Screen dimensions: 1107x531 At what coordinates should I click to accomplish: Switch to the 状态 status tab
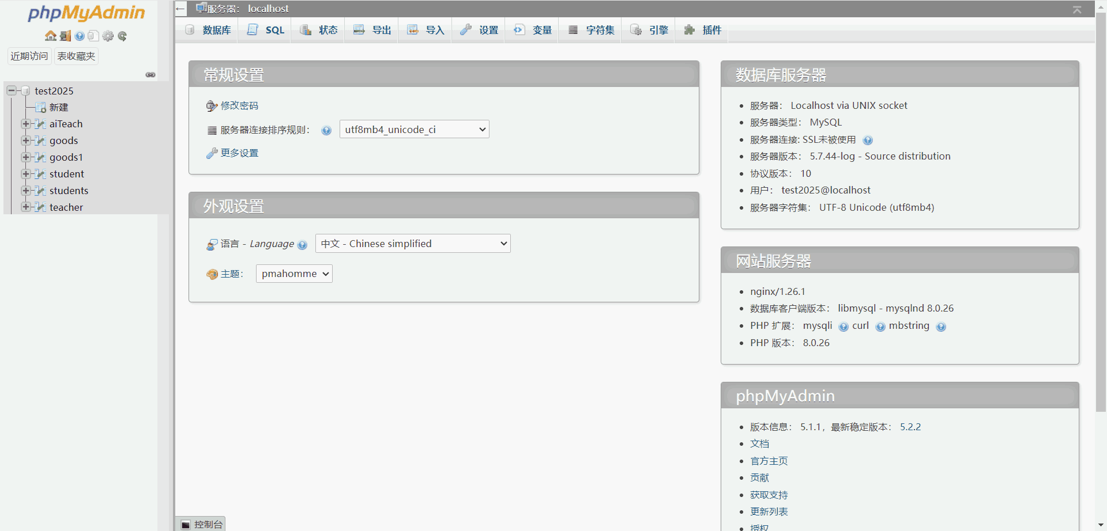[318, 30]
